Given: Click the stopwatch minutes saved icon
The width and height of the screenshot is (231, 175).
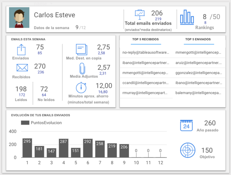Looking at the screenshot, I should click(x=81, y=88).
